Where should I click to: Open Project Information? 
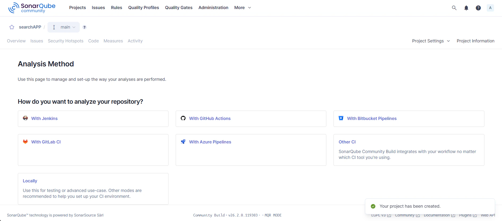coord(476,41)
